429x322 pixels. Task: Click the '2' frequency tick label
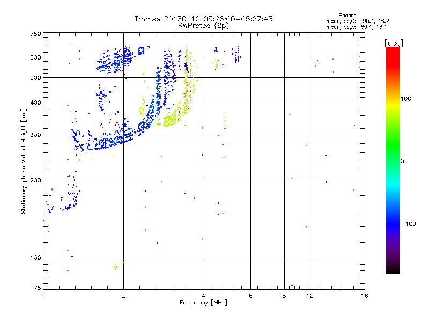point(123,296)
